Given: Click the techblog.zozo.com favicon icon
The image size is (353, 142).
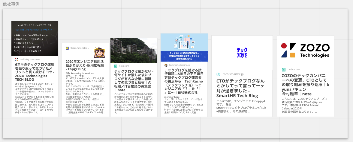Looking at the screenshot, I should pos(17,59).
